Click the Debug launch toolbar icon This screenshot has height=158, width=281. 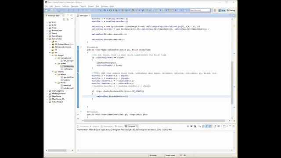click(105, 11)
